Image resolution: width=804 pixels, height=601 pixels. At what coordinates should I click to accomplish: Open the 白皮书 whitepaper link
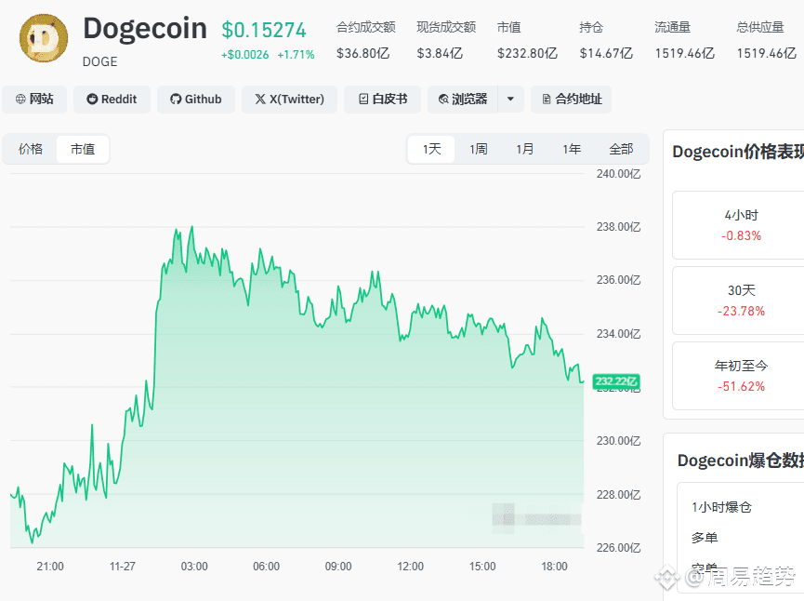click(x=382, y=100)
